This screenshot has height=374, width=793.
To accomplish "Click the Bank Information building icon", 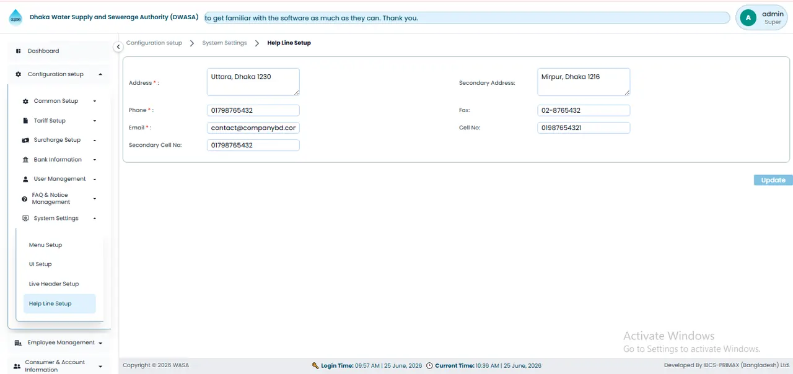I will tap(25, 160).
